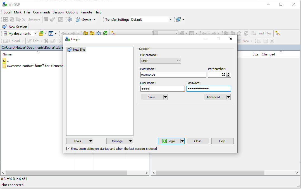Click the Advanced... button

215,97
